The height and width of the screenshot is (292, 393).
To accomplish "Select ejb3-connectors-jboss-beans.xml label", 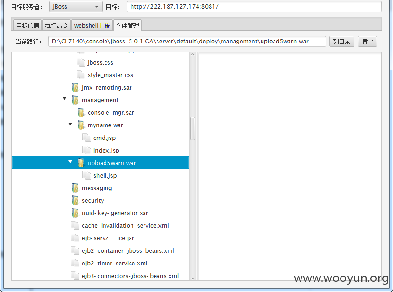I will 131,276.
